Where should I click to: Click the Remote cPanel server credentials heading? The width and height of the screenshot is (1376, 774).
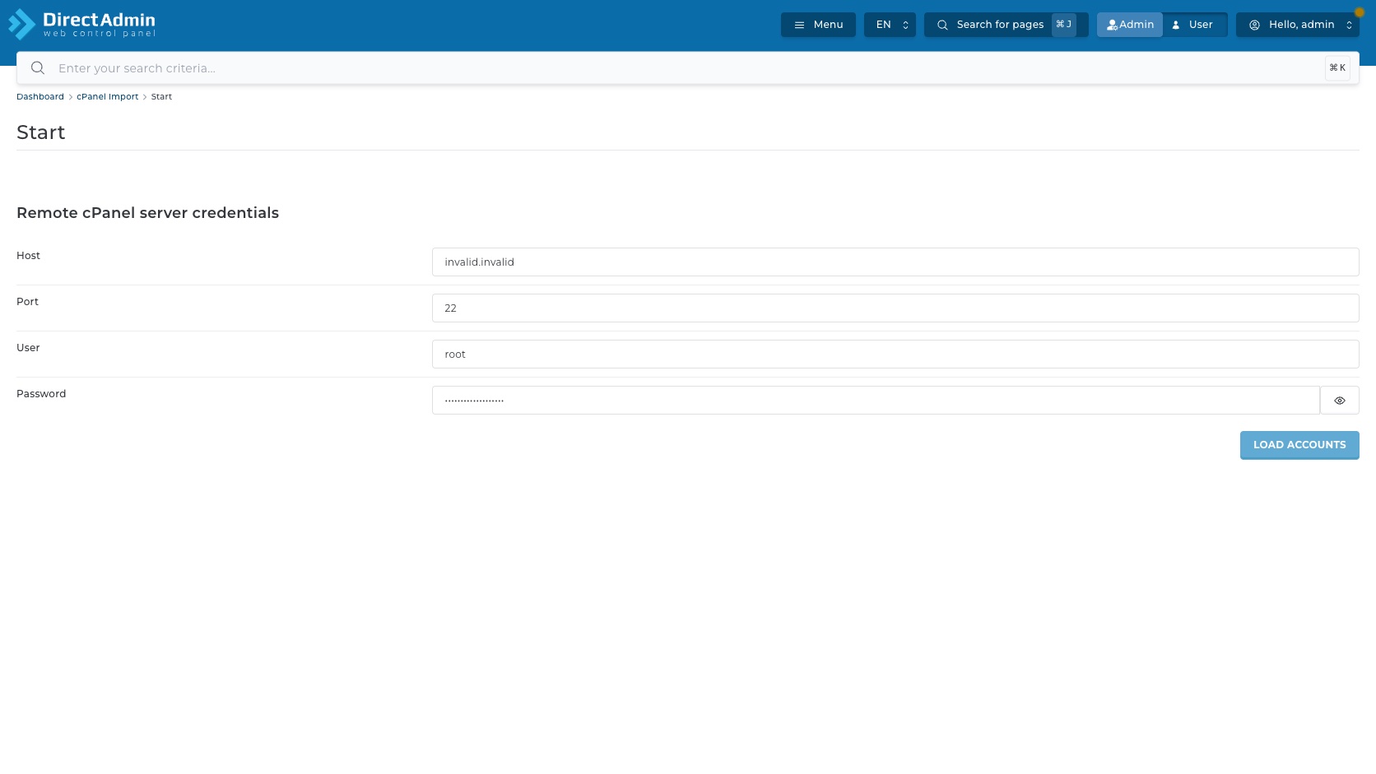click(x=147, y=213)
